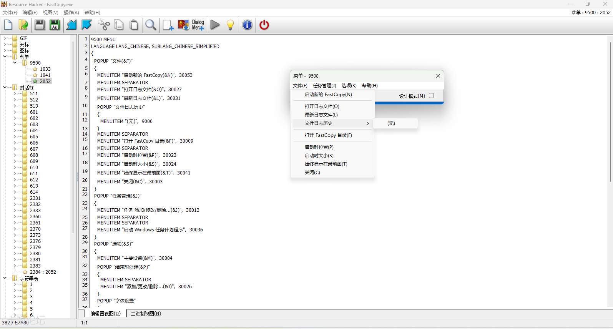613x329 pixels.
Task: Collapse the 9500 menu tree node
Action: pyautogui.click(x=15, y=63)
